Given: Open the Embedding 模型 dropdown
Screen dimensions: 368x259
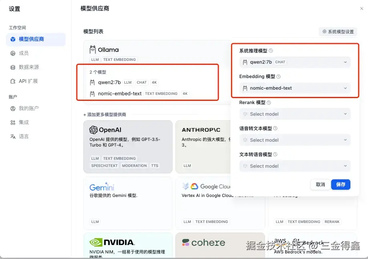Looking at the screenshot, I should (x=295, y=88).
